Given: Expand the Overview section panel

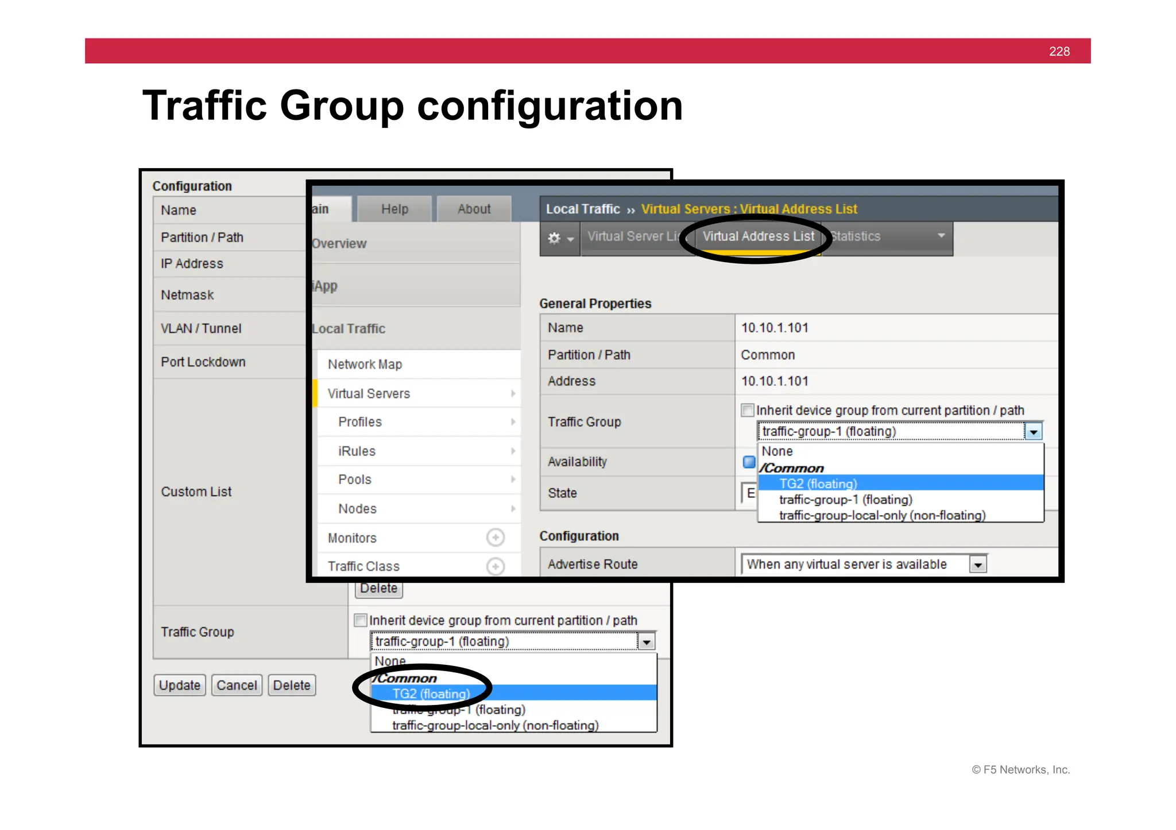Looking at the screenshot, I should [x=416, y=243].
